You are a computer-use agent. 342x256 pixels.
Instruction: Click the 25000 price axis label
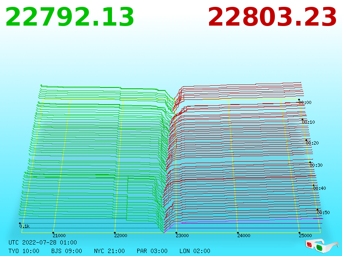click(x=305, y=236)
